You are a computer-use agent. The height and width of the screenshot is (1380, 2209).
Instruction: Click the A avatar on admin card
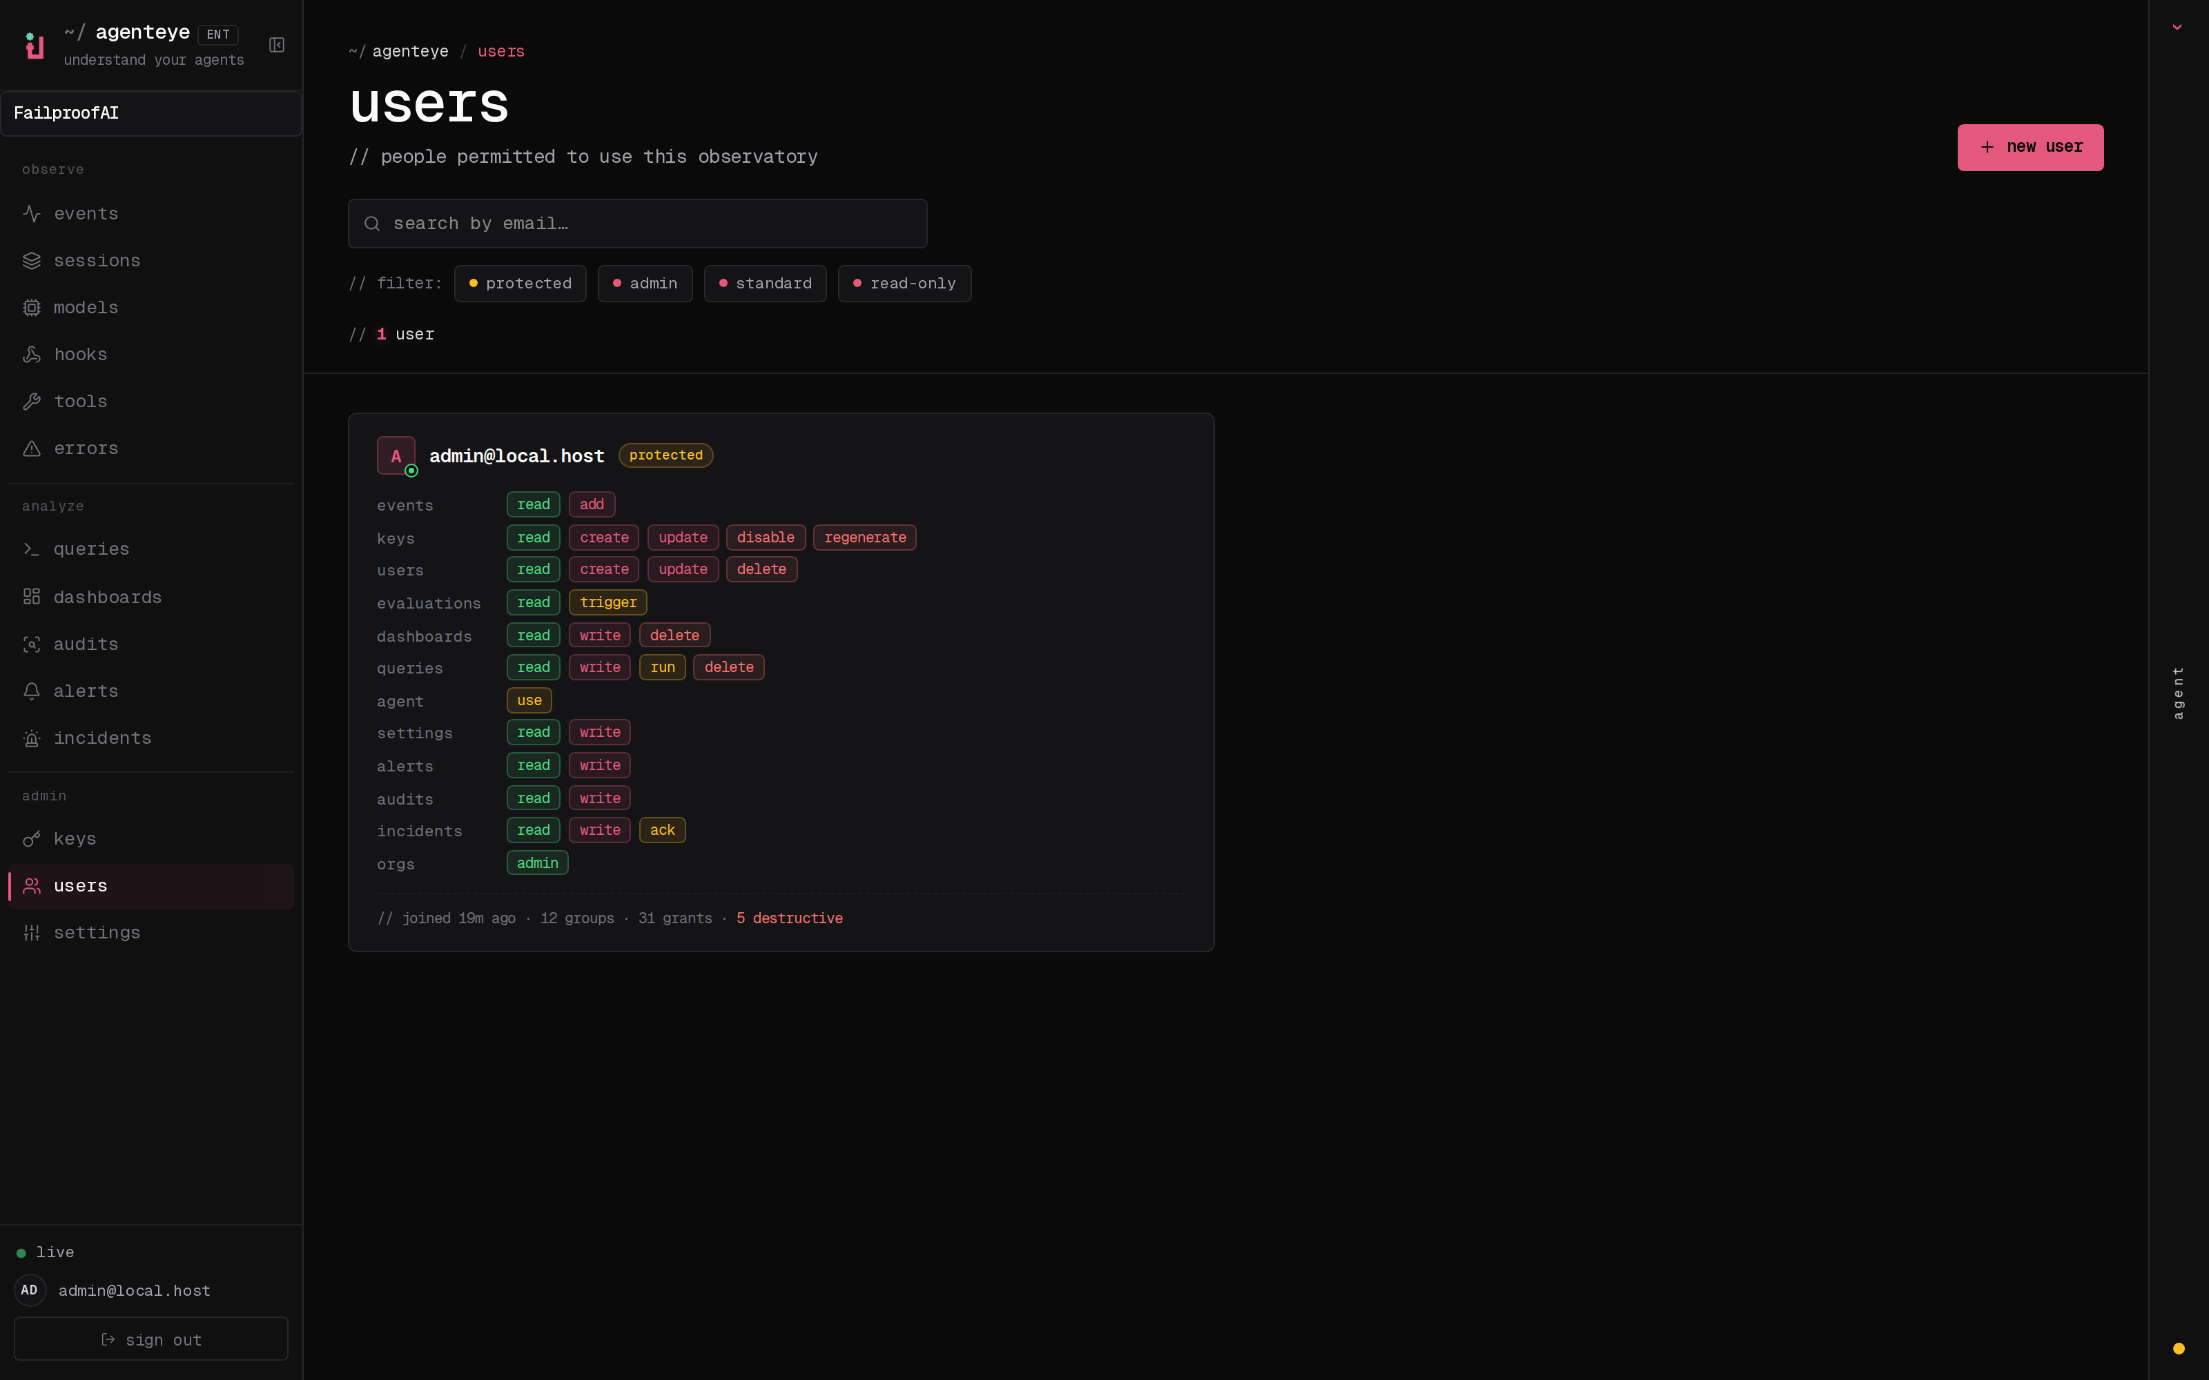coord(396,455)
